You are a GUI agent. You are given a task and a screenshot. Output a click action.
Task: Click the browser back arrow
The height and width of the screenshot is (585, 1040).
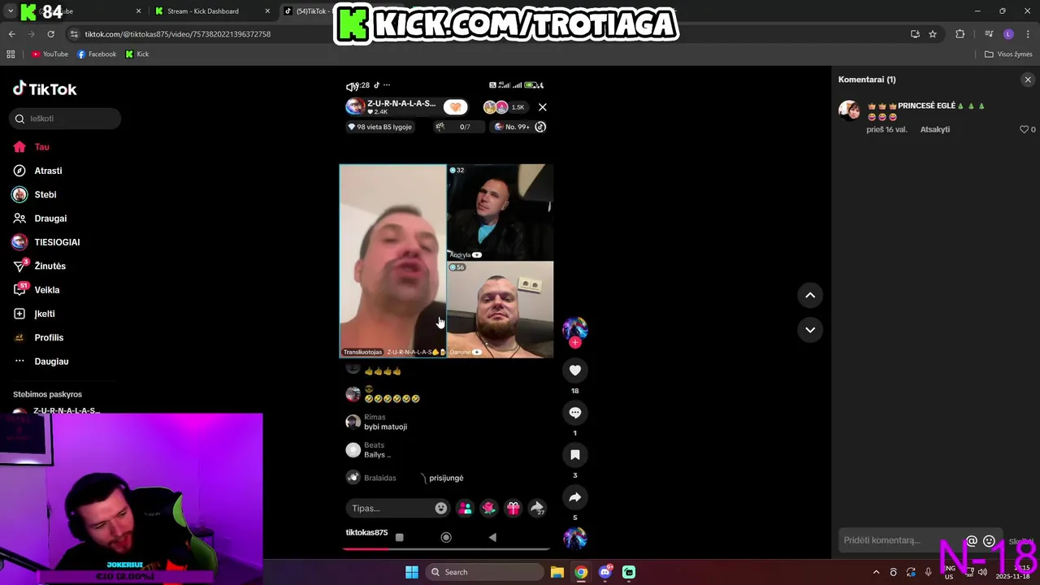(11, 34)
